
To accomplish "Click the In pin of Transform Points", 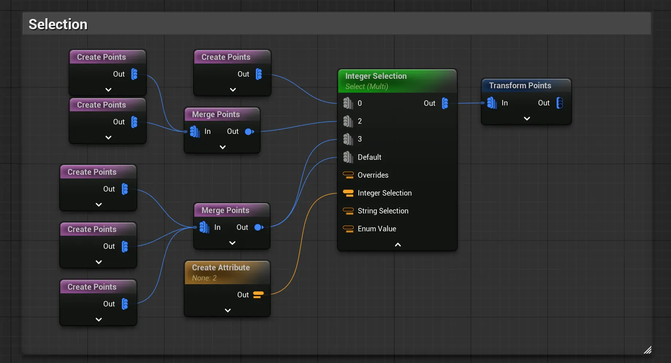I will point(492,103).
